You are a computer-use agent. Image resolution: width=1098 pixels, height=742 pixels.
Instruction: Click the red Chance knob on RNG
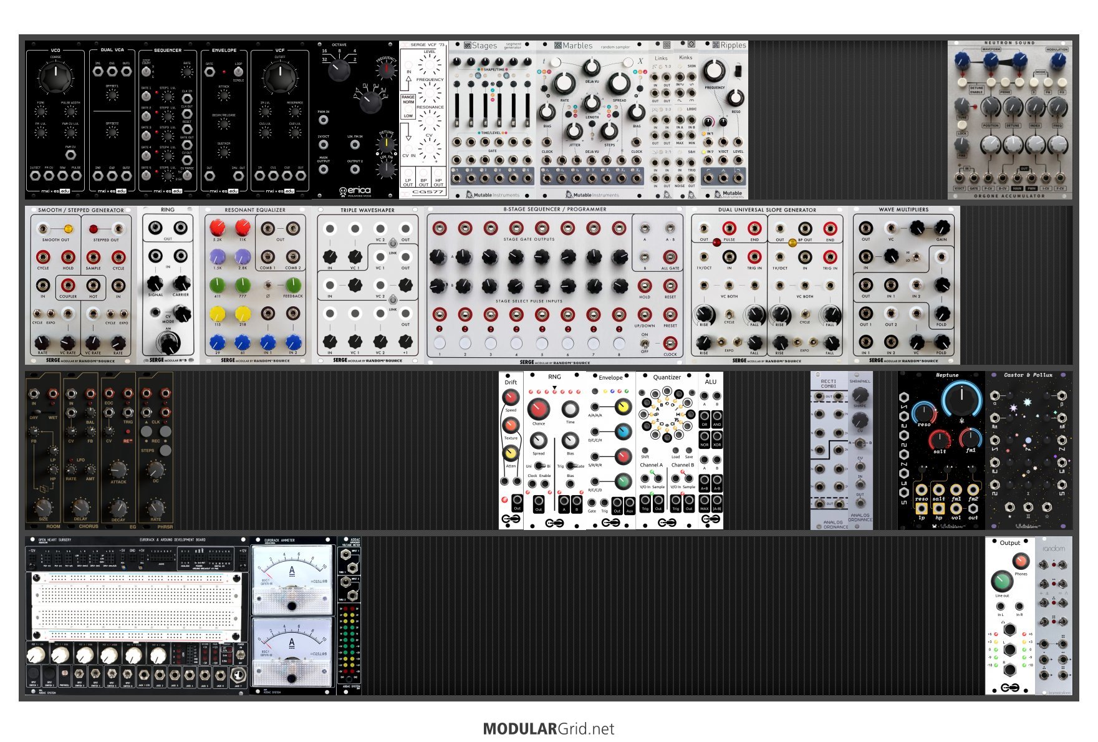pos(538,408)
